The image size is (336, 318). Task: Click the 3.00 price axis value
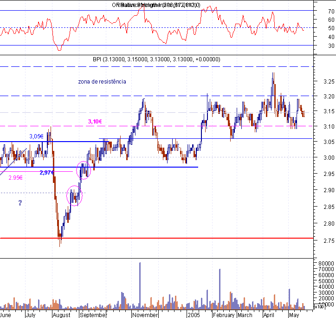pos(329,158)
